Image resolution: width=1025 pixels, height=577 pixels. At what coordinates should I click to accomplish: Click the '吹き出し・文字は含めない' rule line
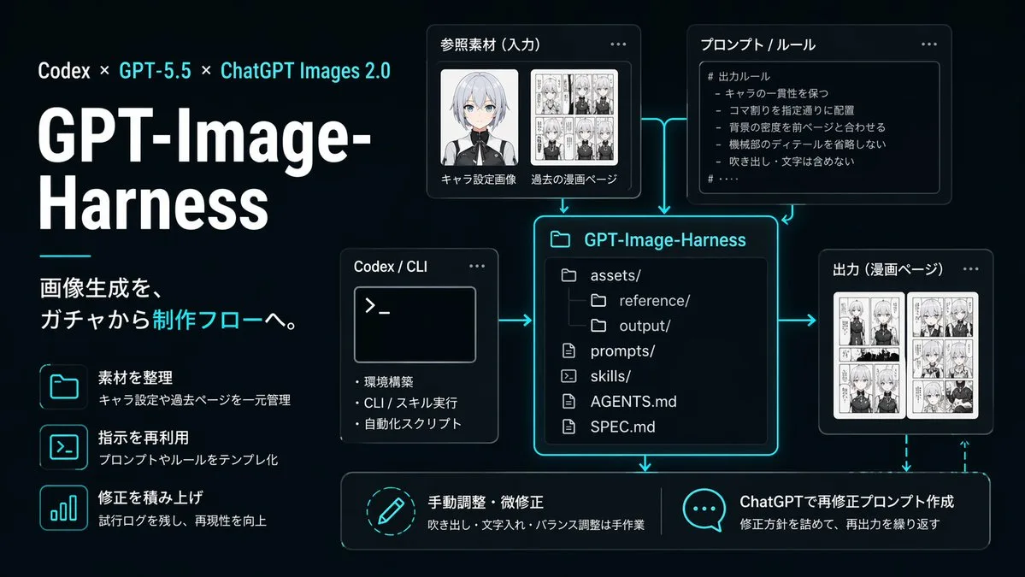785,162
